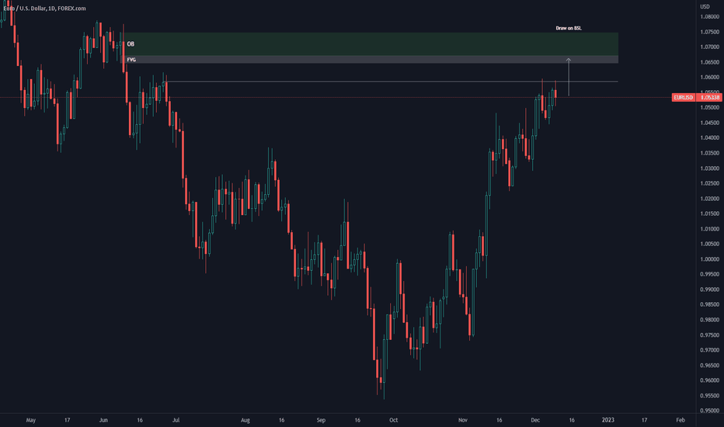
Task: Click the 0.95000 price axis label
Action: click(710, 411)
